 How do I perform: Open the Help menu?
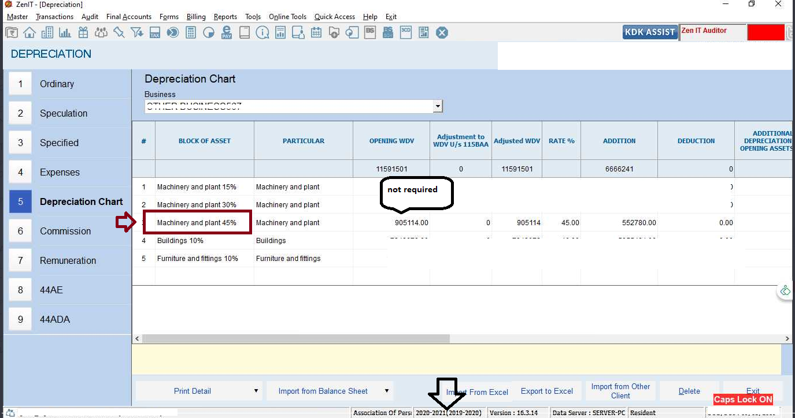[370, 17]
